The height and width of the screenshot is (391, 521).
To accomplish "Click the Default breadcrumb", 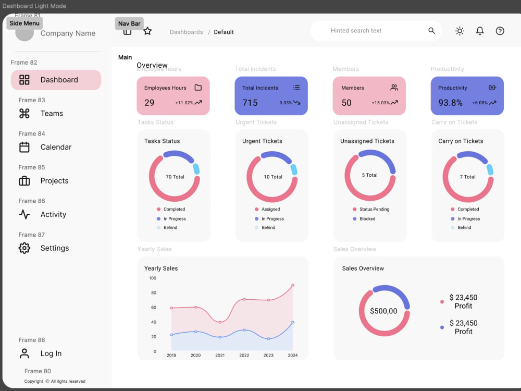I will coord(224,32).
